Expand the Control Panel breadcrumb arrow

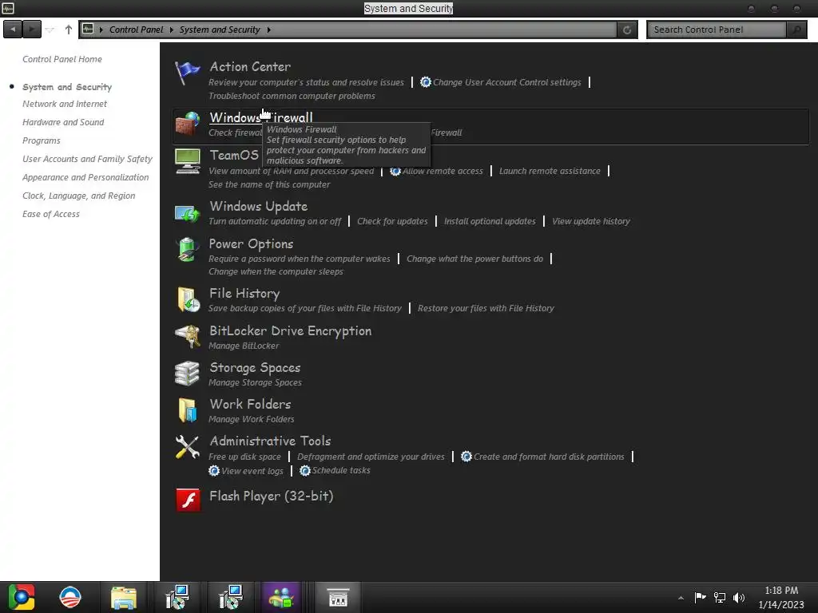click(x=171, y=30)
